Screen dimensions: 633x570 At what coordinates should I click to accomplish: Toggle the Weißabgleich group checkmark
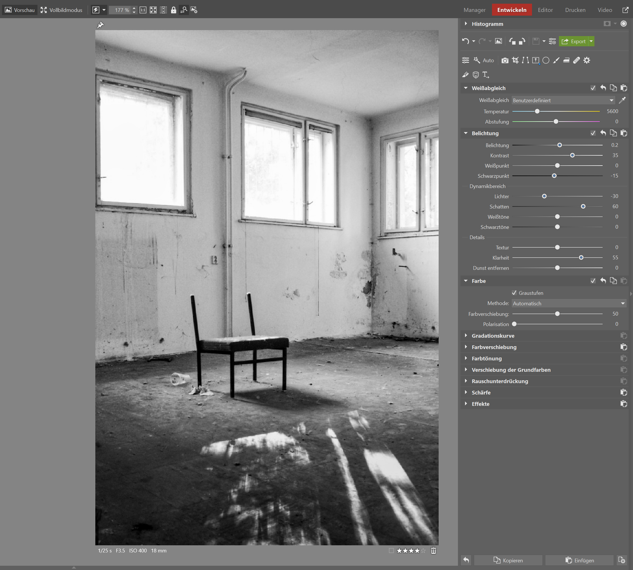pos(593,88)
